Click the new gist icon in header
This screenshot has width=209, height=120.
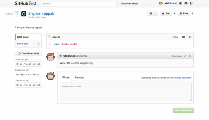180,3
